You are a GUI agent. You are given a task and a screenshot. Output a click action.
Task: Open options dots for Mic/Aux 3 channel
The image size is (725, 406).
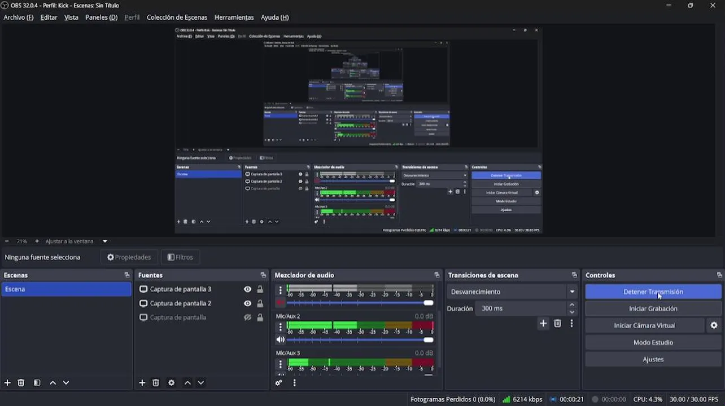[280, 364]
